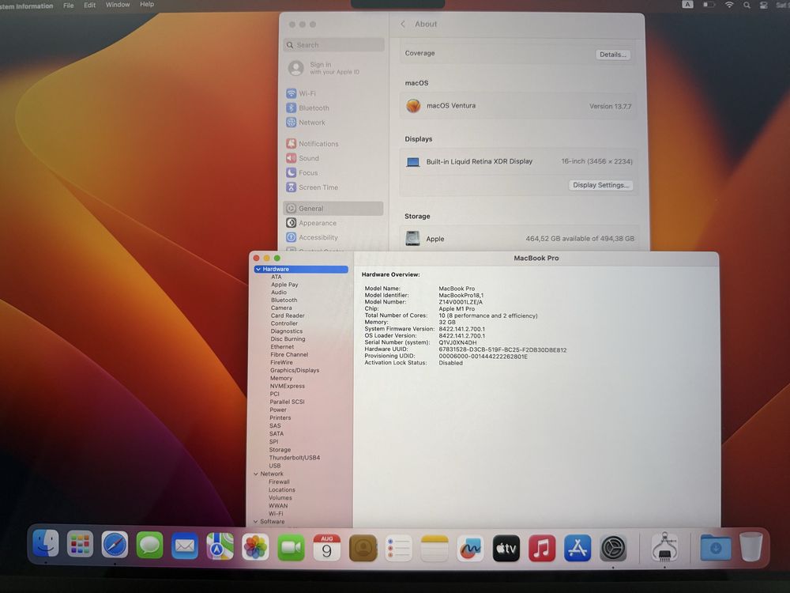Select Card Reader in hardware tree
This screenshot has height=593, width=790.
288,315
